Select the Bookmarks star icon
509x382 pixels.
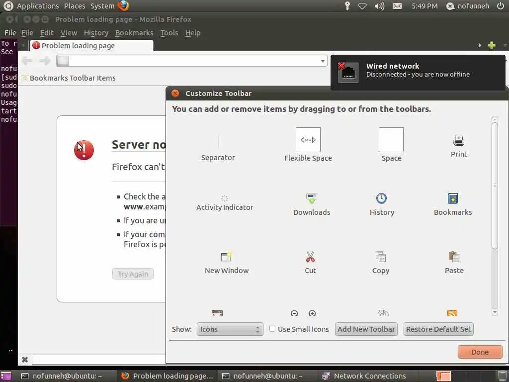click(x=452, y=198)
